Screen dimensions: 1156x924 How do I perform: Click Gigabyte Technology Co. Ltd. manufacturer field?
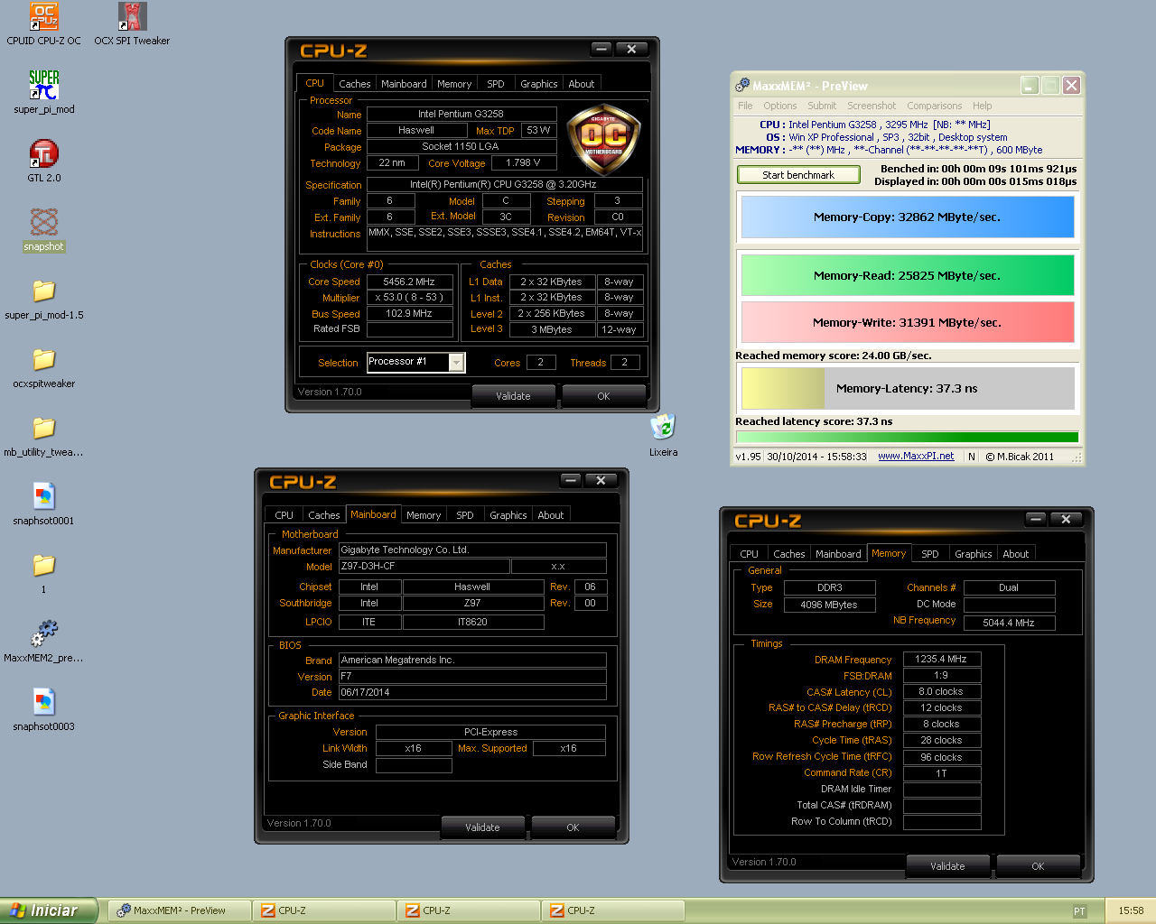click(472, 550)
